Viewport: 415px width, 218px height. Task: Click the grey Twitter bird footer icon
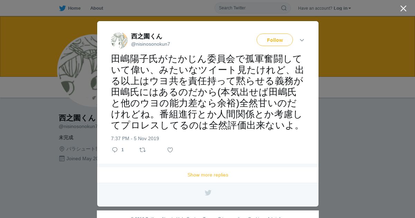208,193
